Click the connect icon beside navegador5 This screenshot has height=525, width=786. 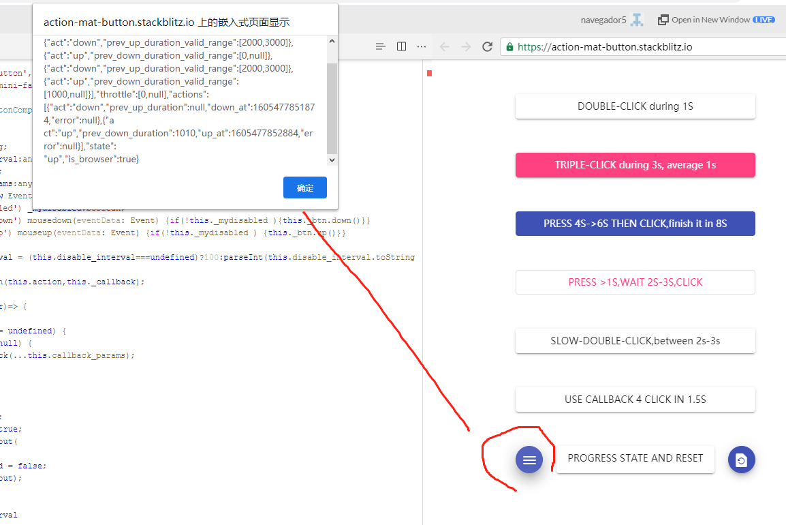tap(638, 19)
